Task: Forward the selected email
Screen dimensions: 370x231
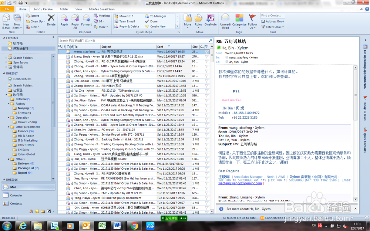Action: pos(87,20)
